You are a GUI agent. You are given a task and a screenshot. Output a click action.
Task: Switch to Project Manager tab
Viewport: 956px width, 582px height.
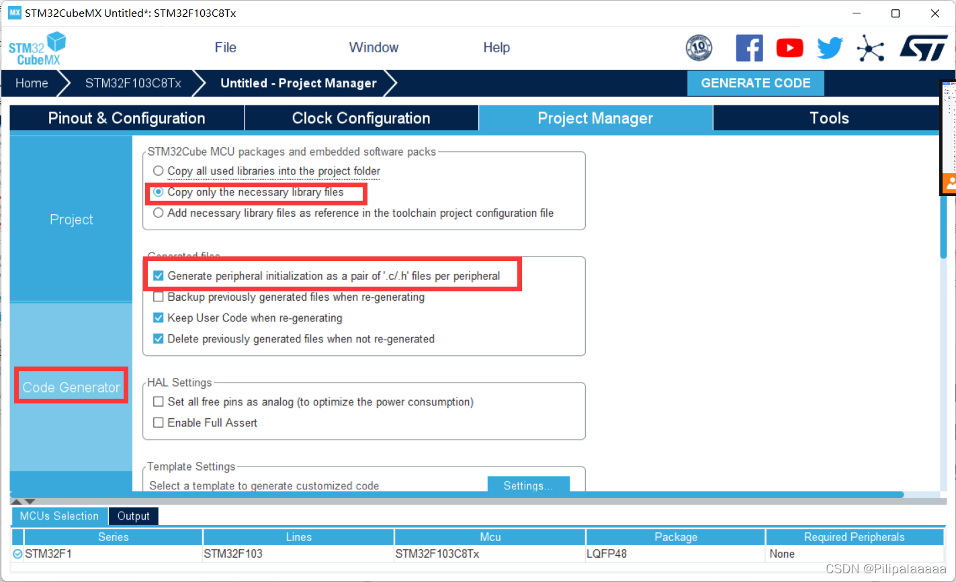click(595, 118)
